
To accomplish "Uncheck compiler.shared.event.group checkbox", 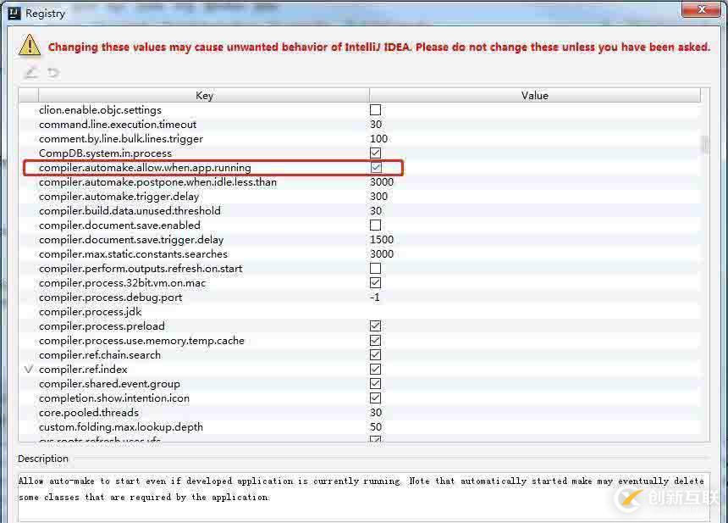I will (375, 383).
